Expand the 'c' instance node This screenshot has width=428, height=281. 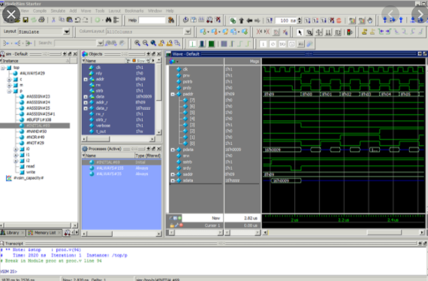9,79
